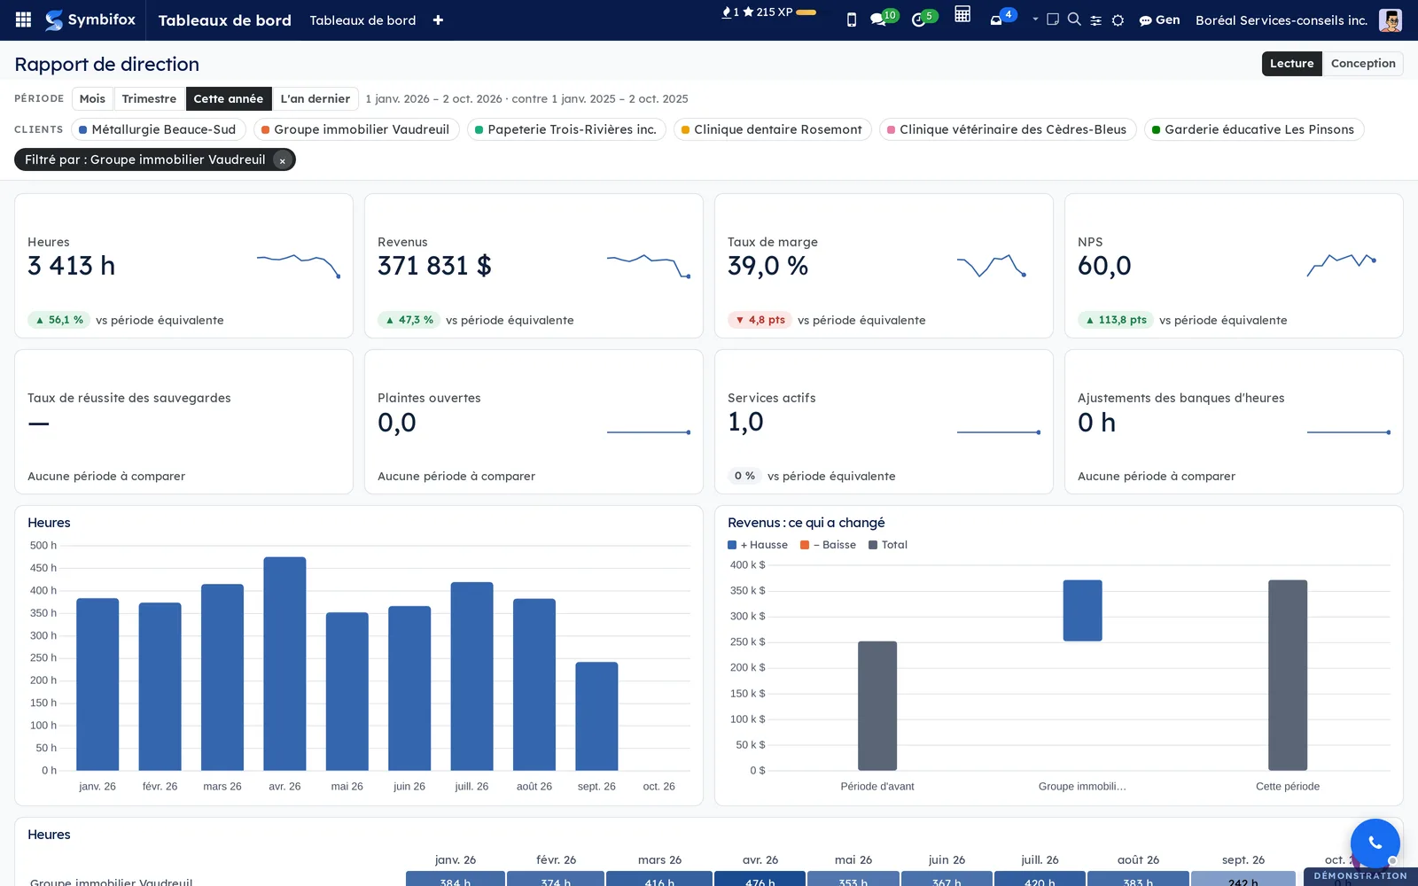Open the Tableaux de bord menu item
This screenshot has height=886, width=1418.
(362, 19)
